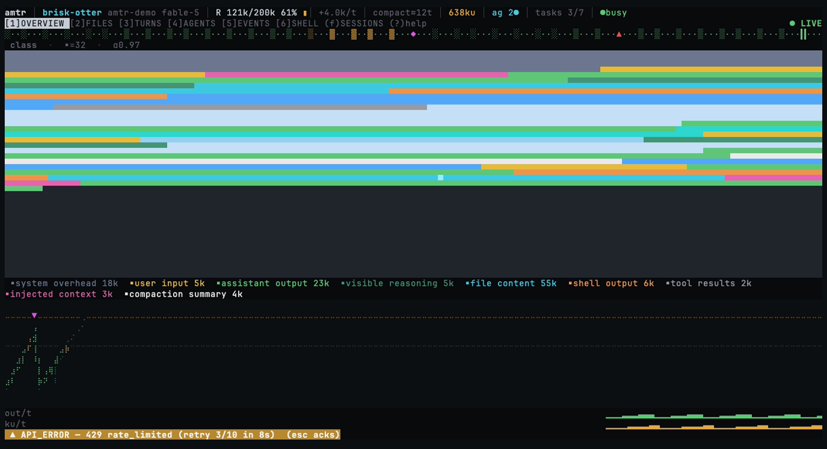The image size is (827, 449).
Task: Click the amtr app name
Action: [15, 12]
